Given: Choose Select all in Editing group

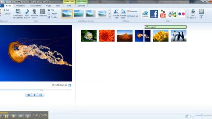Looking at the screenshot, I should coord(132,16).
